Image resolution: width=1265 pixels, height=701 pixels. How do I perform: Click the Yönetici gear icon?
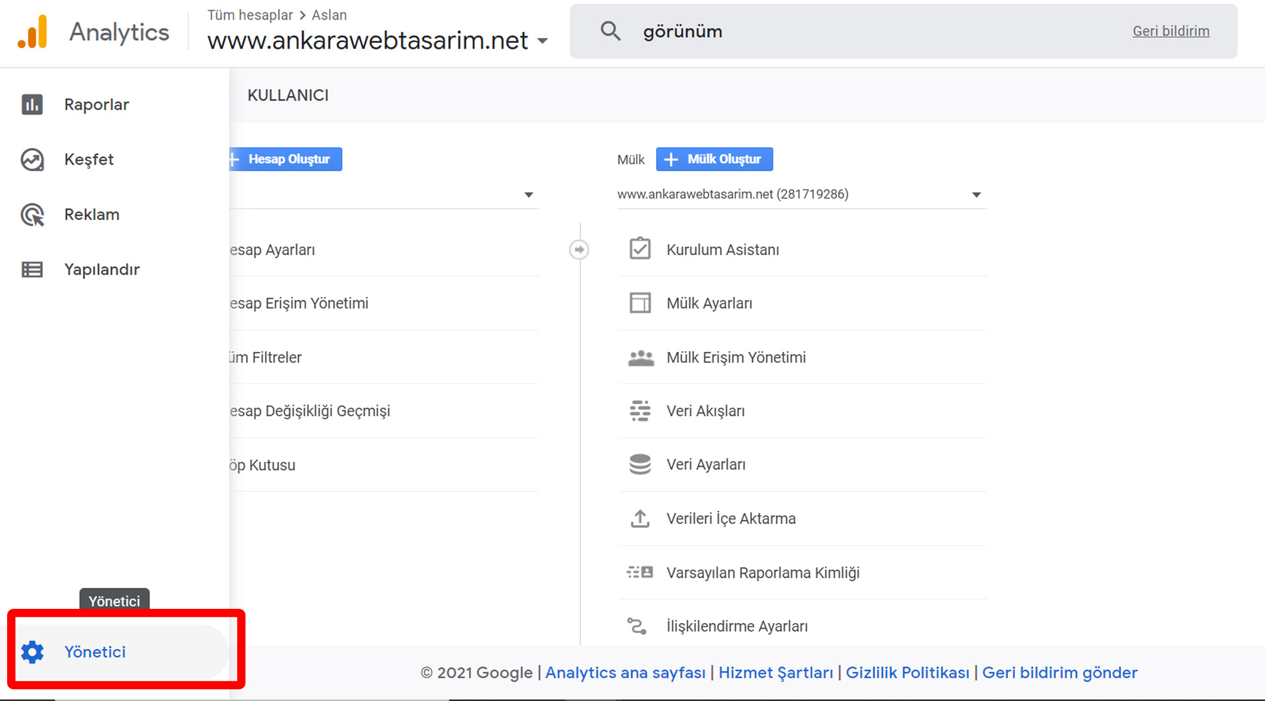[32, 652]
